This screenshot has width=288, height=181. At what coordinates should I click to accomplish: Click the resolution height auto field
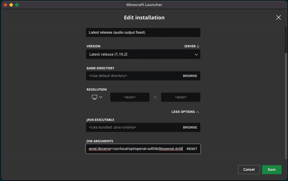tap(181, 97)
